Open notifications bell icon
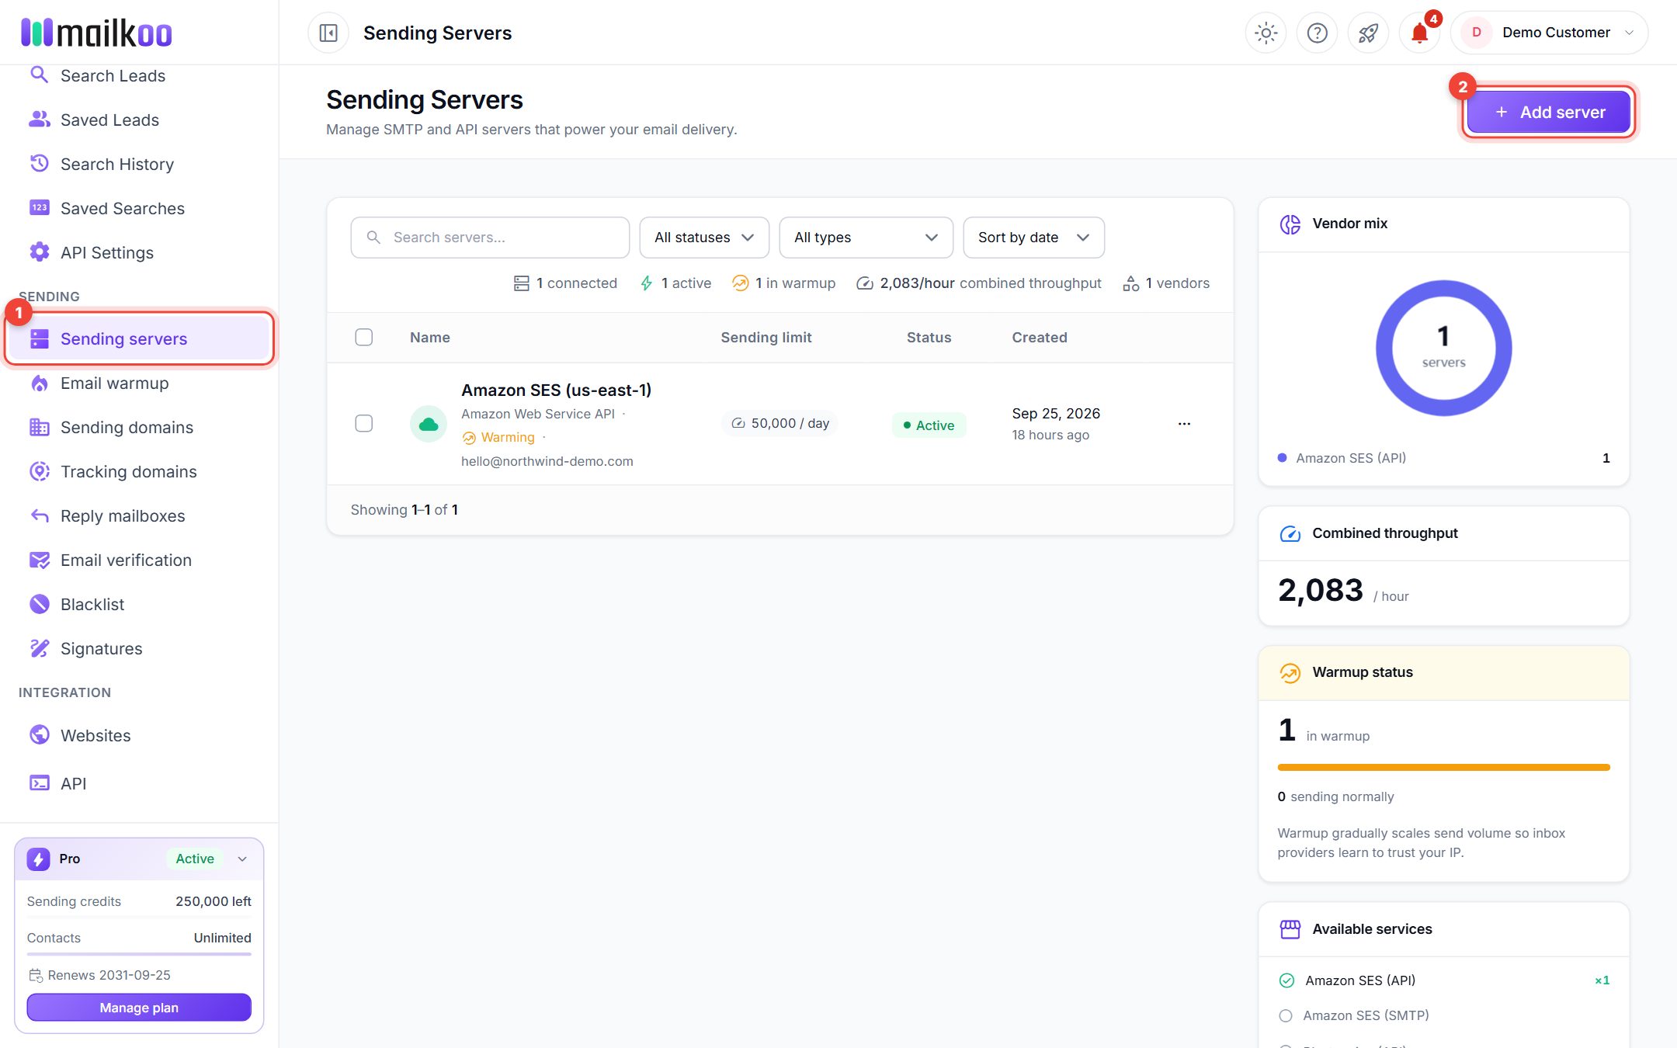1677x1048 pixels. [1419, 33]
